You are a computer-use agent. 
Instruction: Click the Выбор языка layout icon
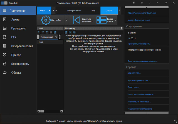[x=101, y=20]
